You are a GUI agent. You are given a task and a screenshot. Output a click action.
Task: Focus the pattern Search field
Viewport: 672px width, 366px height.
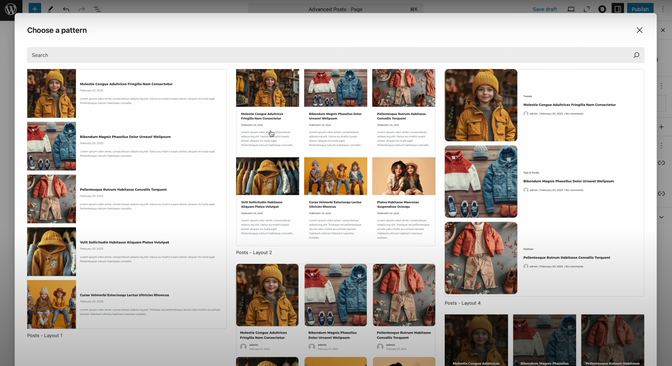click(x=321, y=55)
